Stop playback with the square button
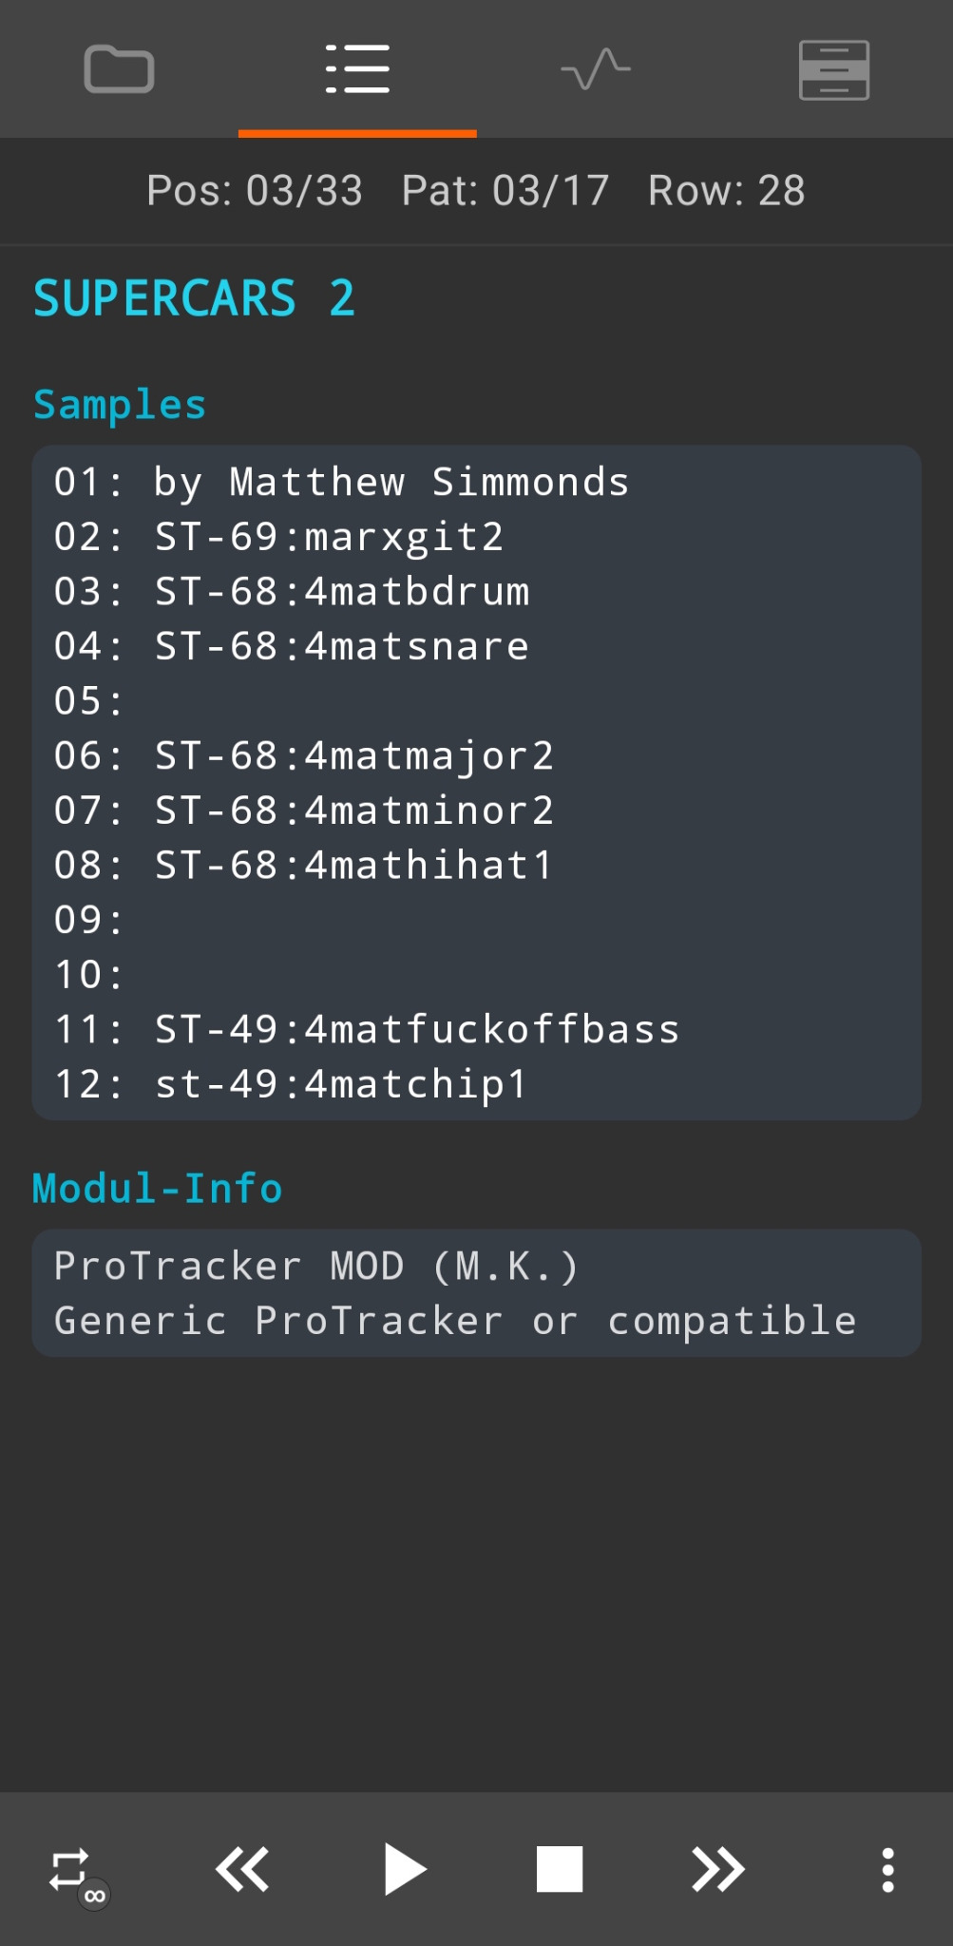Screen dimensions: 953x1946 [x=560, y=1870]
